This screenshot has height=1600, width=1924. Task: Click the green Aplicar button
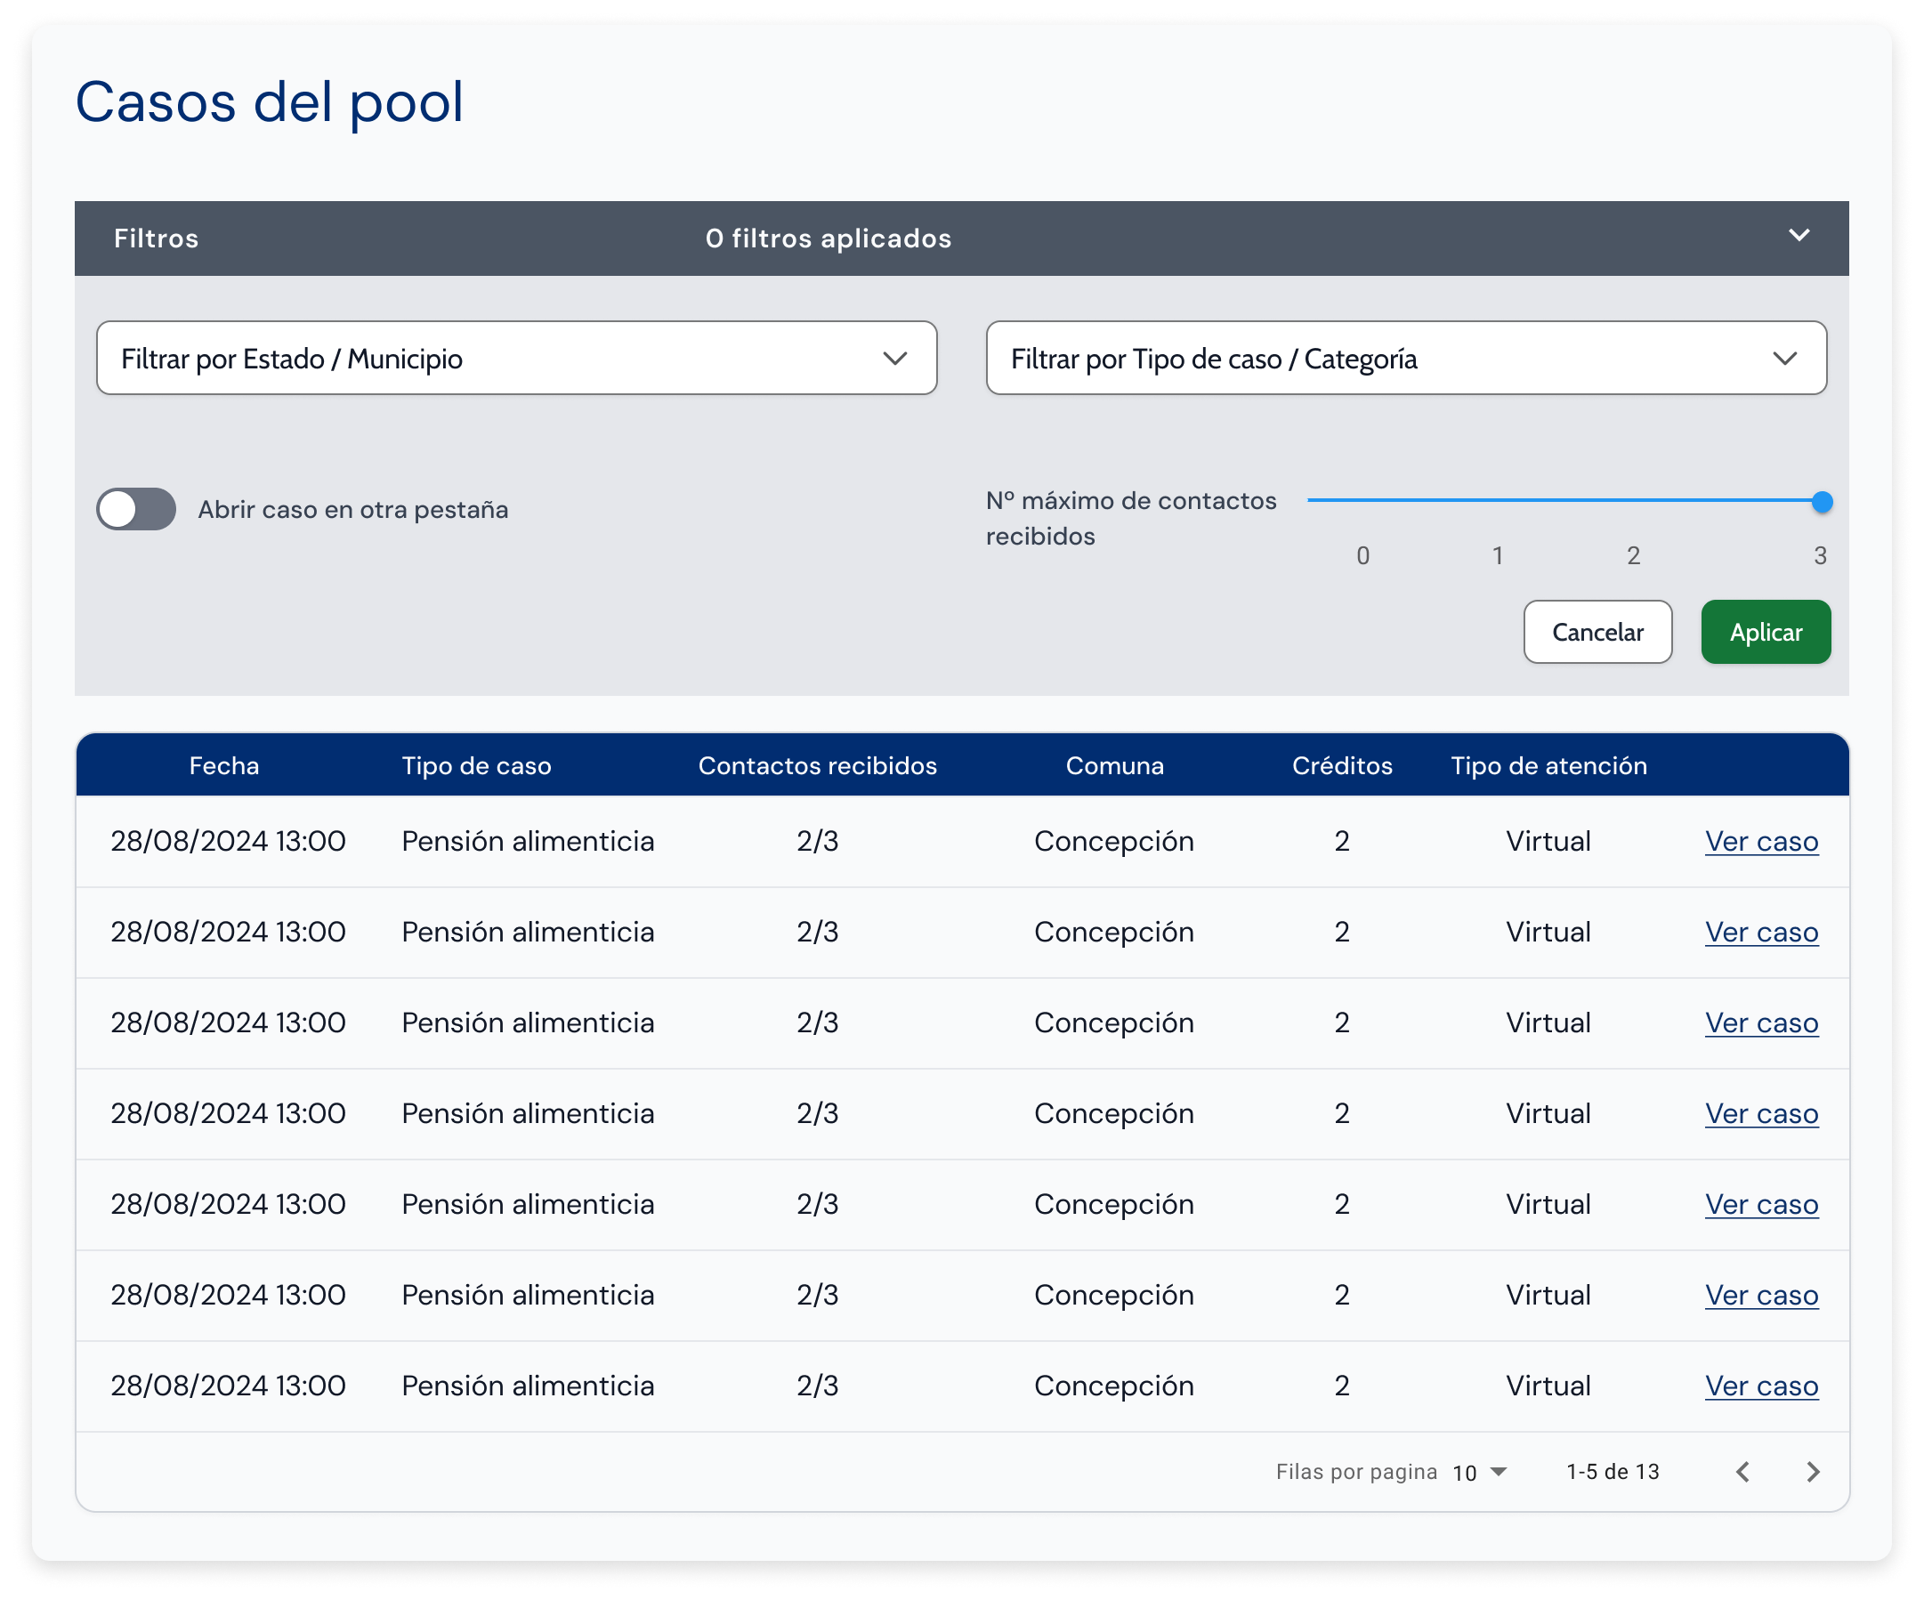coord(1765,633)
